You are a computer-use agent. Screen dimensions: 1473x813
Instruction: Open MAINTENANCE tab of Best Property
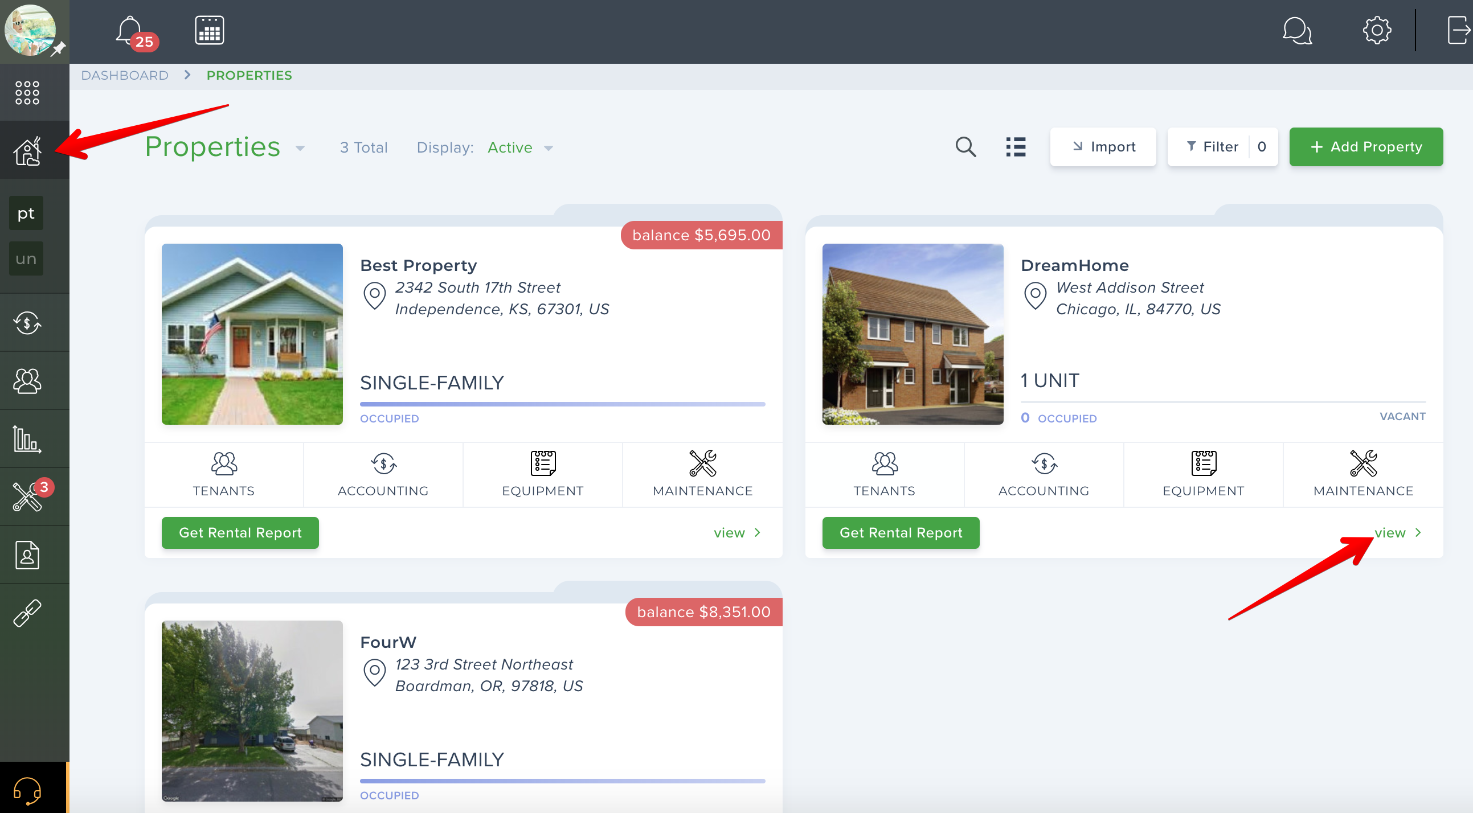click(x=703, y=475)
